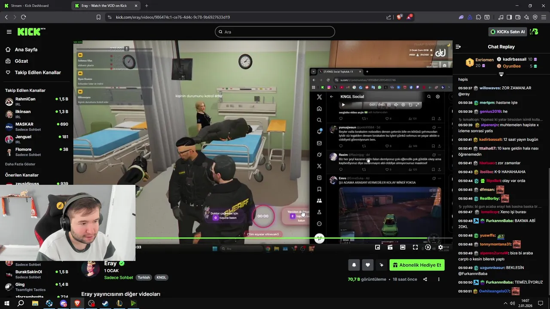Click KICKs Satın Al button
The image size is (550, 309).
click(507, 32)
